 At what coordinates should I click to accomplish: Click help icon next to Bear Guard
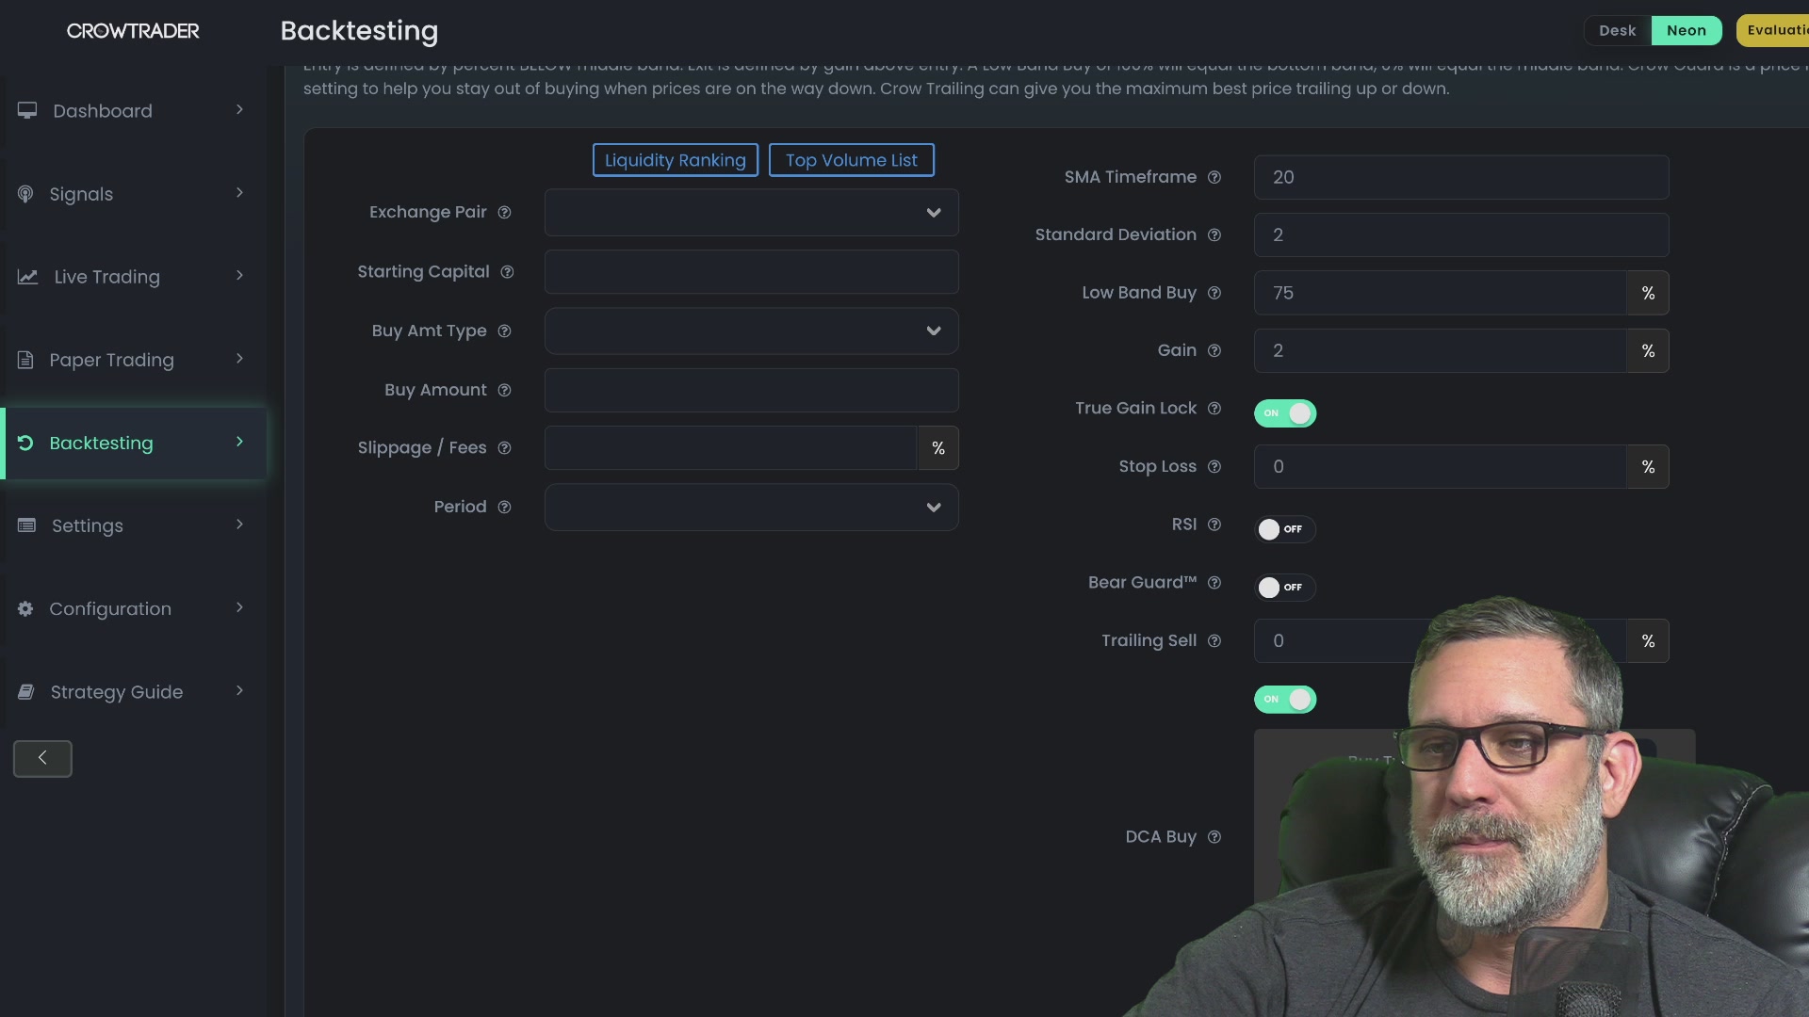(x=1214, y=583)
